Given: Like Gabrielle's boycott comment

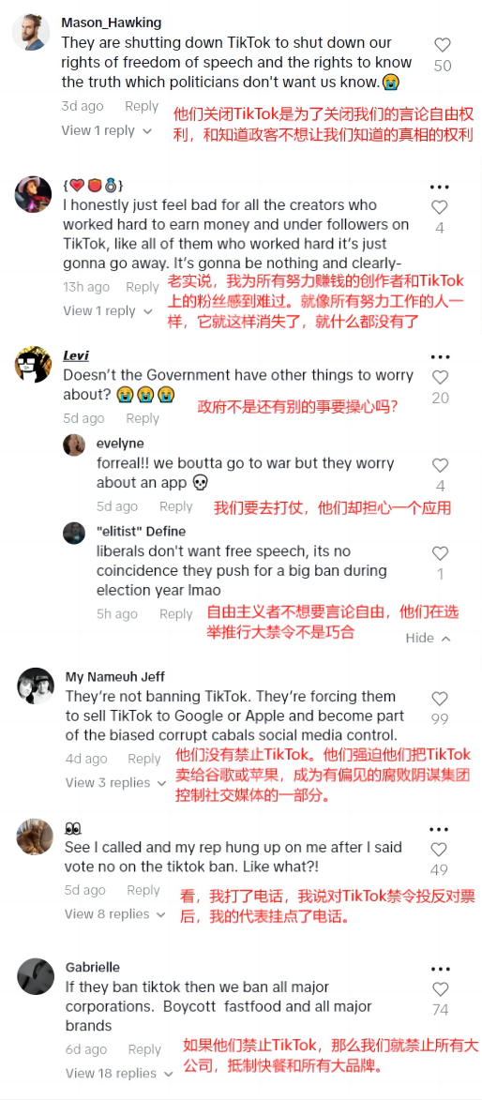Looking at the screenshot, I should pos(440,989).
